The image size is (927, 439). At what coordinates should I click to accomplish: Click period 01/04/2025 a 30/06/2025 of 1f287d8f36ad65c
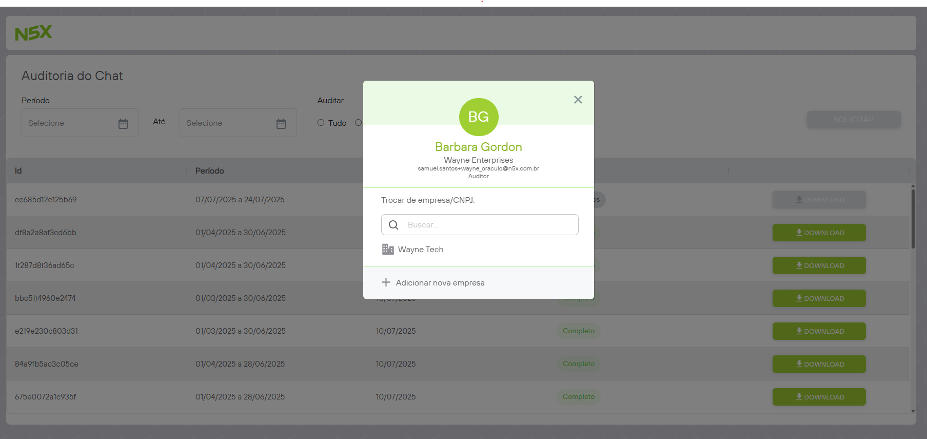[x=240, y=265]
